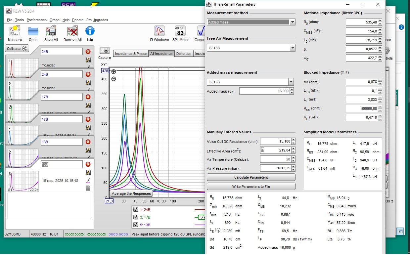
Task: Switch to the Distortion tab
Action: tap(184, 54)
